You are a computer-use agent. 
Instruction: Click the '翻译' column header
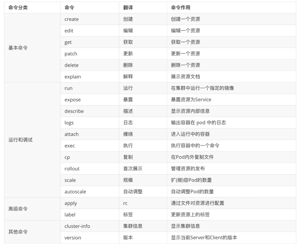(143, 8)
